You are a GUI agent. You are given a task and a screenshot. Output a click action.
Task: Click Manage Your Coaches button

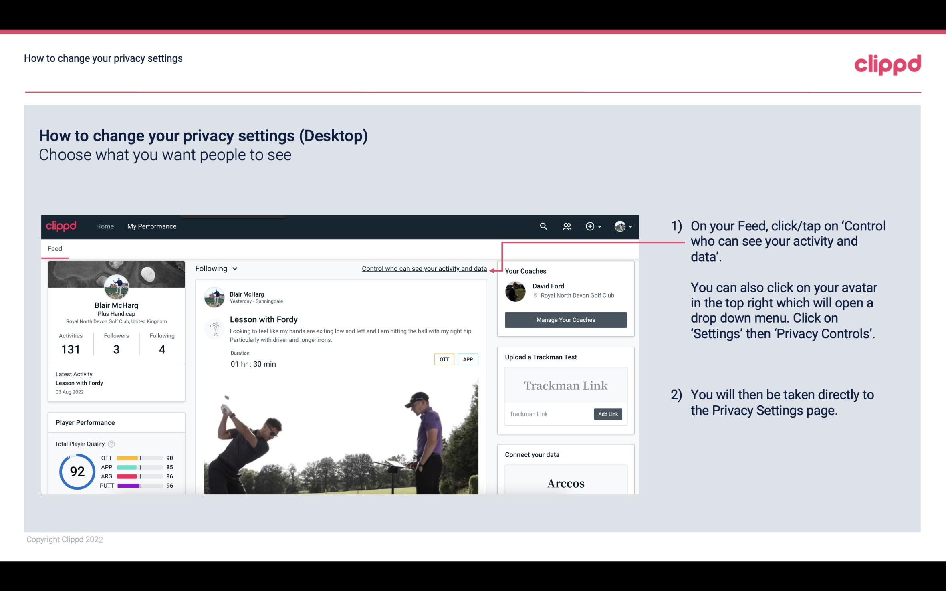(565, 319)
